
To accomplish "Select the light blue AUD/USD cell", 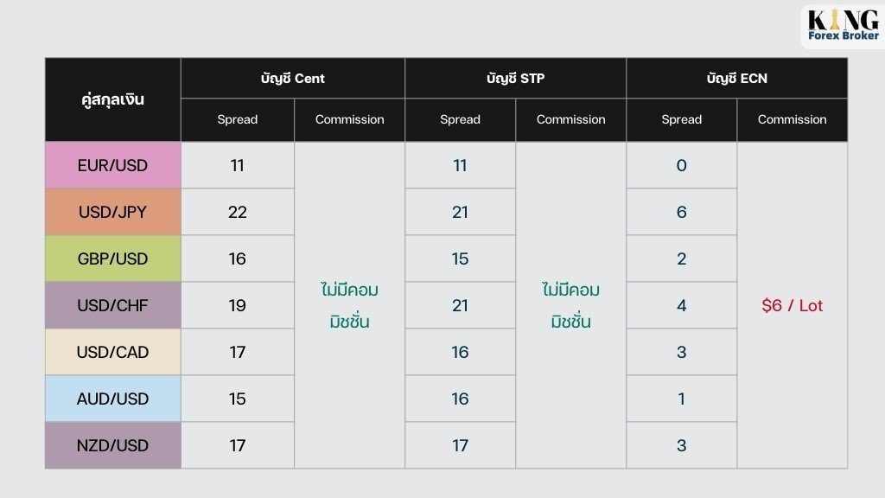I will (113, 399).
